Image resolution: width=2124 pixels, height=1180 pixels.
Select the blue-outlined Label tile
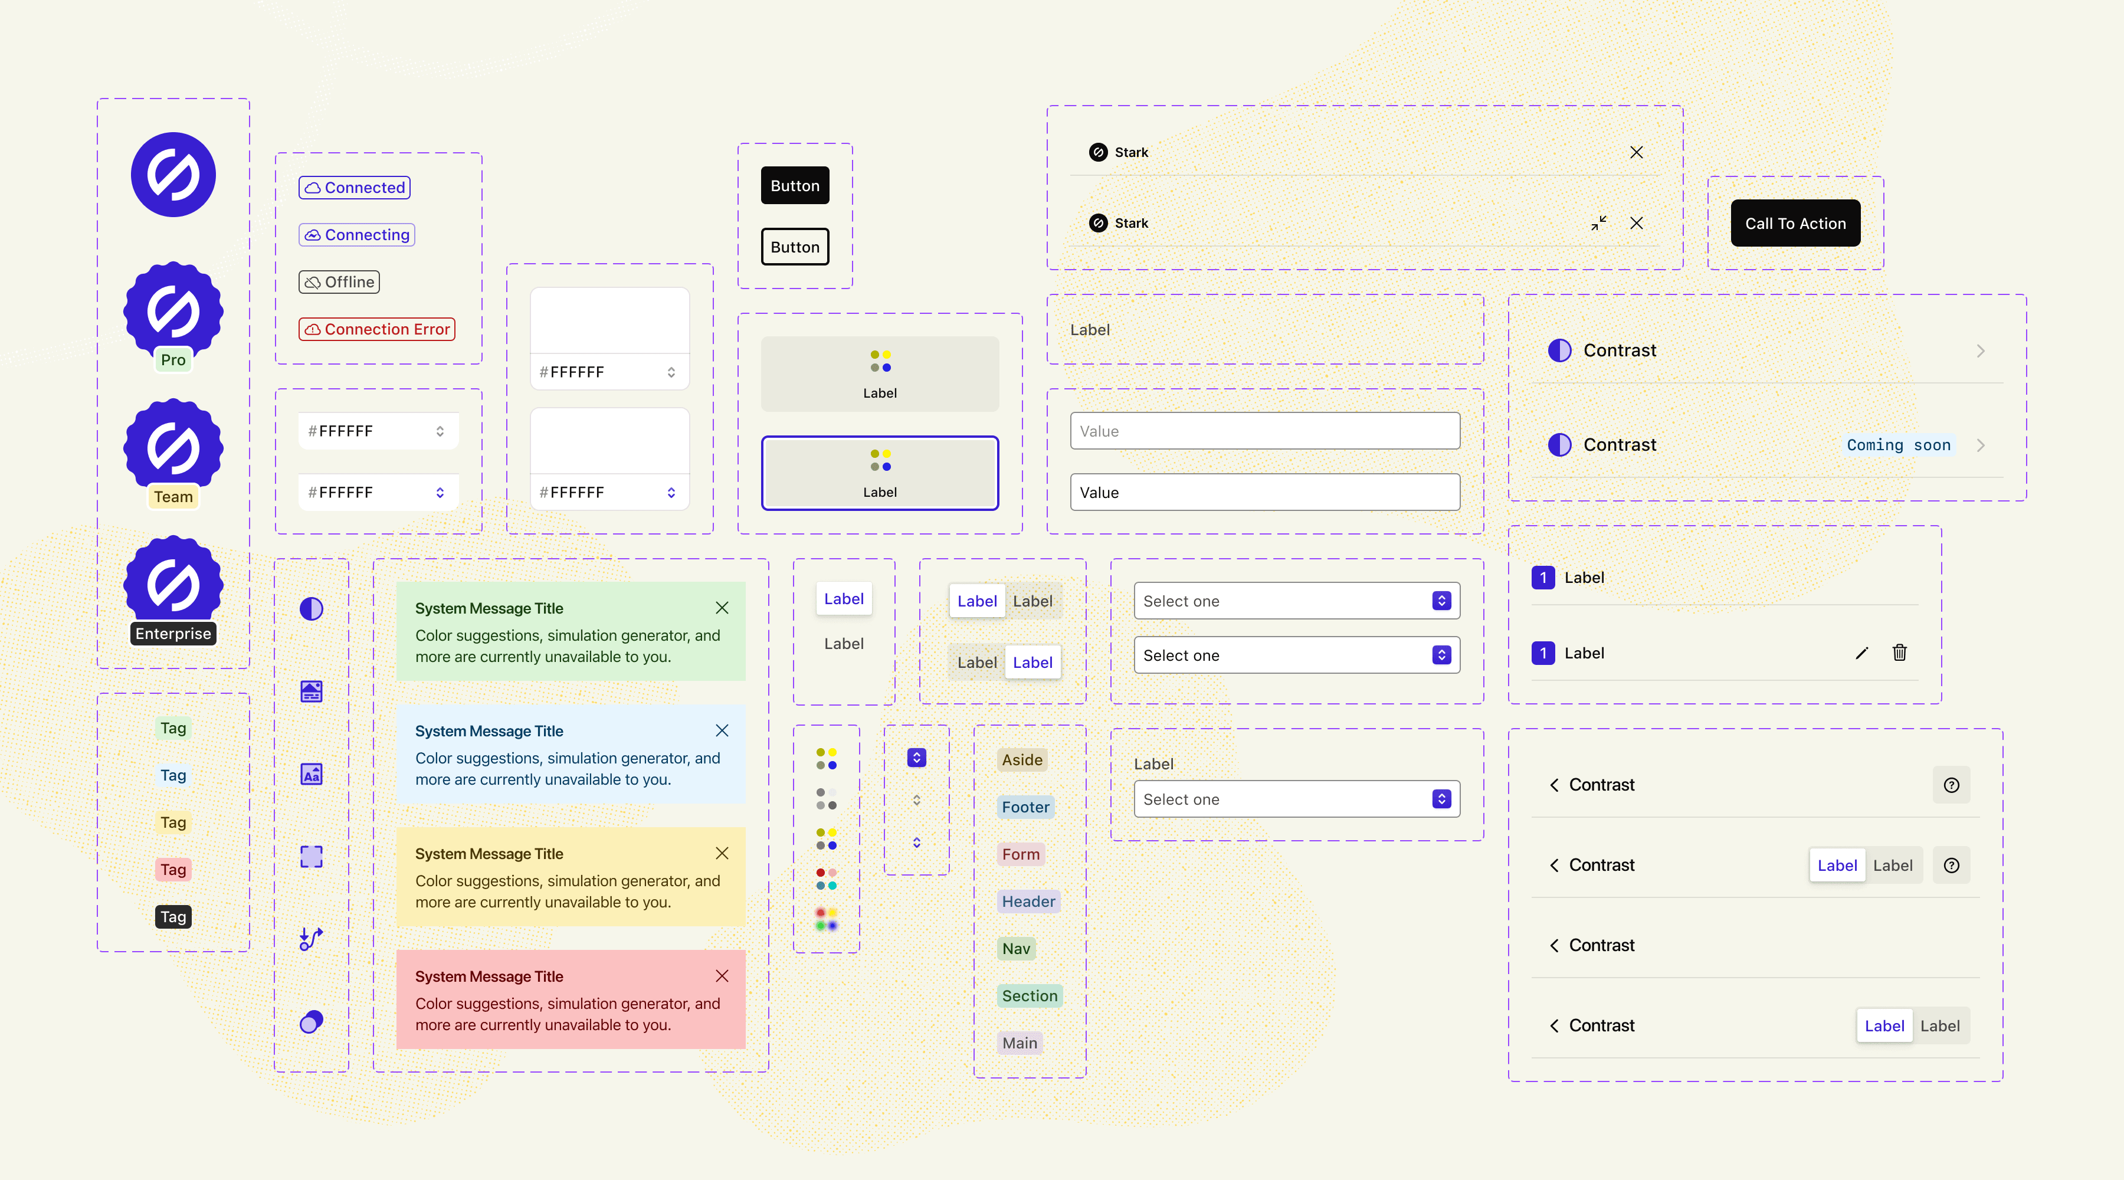click(x=880, y=473)
